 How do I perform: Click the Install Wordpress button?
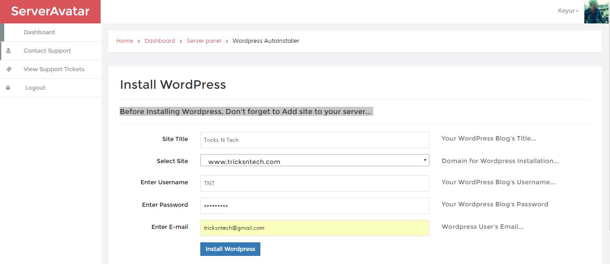(230, 249)
